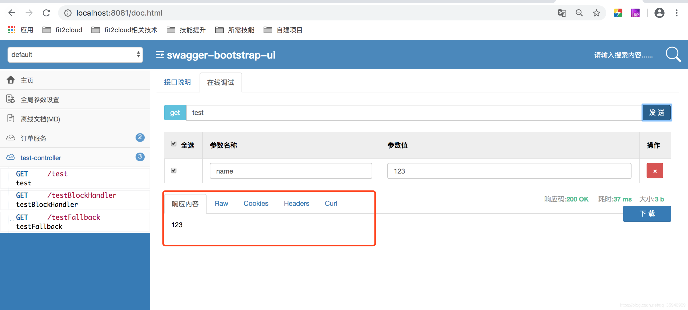Viewport: 688px width, 310px height.
Task: Click the 参数名称 column header
Action: [223, 145]
